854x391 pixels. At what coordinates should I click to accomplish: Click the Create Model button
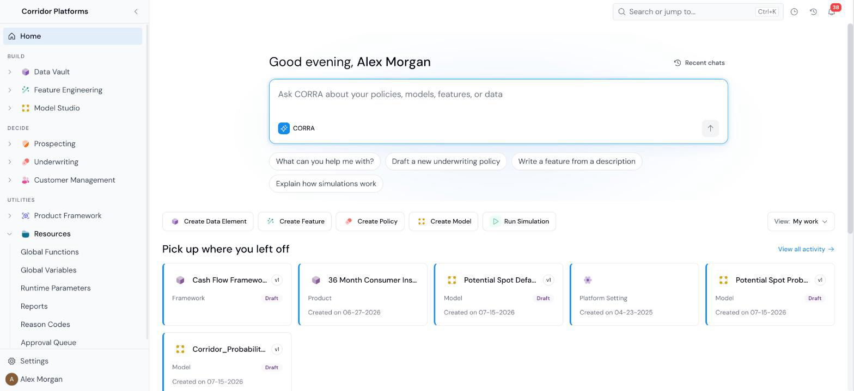point(443,221)
